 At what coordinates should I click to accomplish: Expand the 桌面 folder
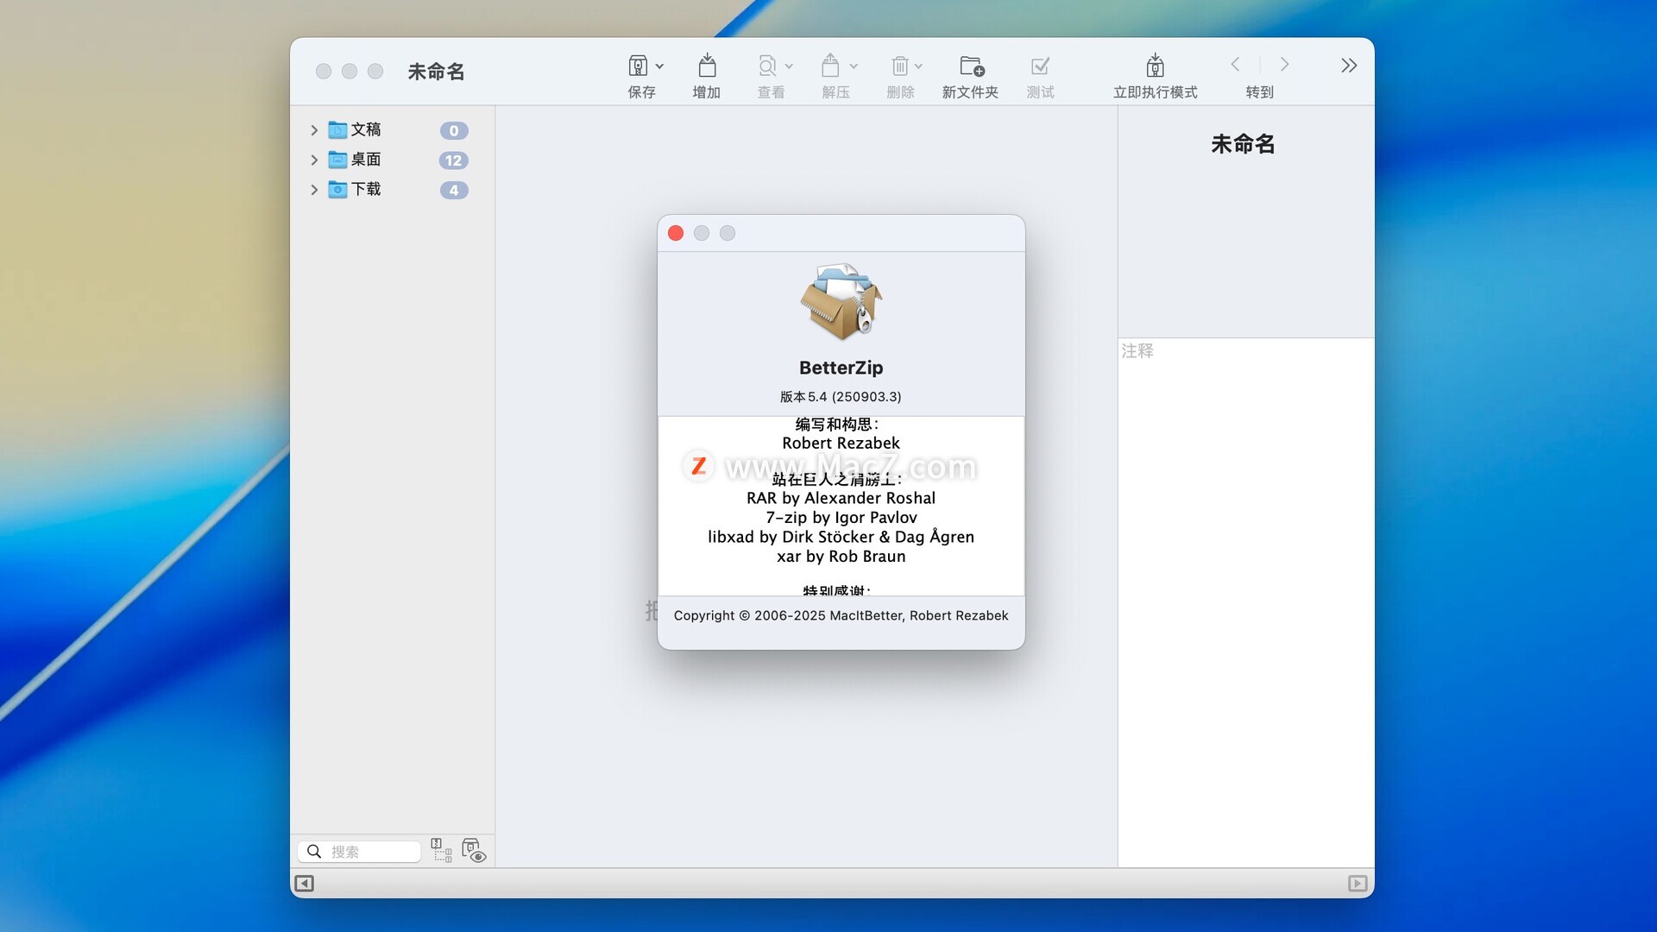[x=314, y=160]
